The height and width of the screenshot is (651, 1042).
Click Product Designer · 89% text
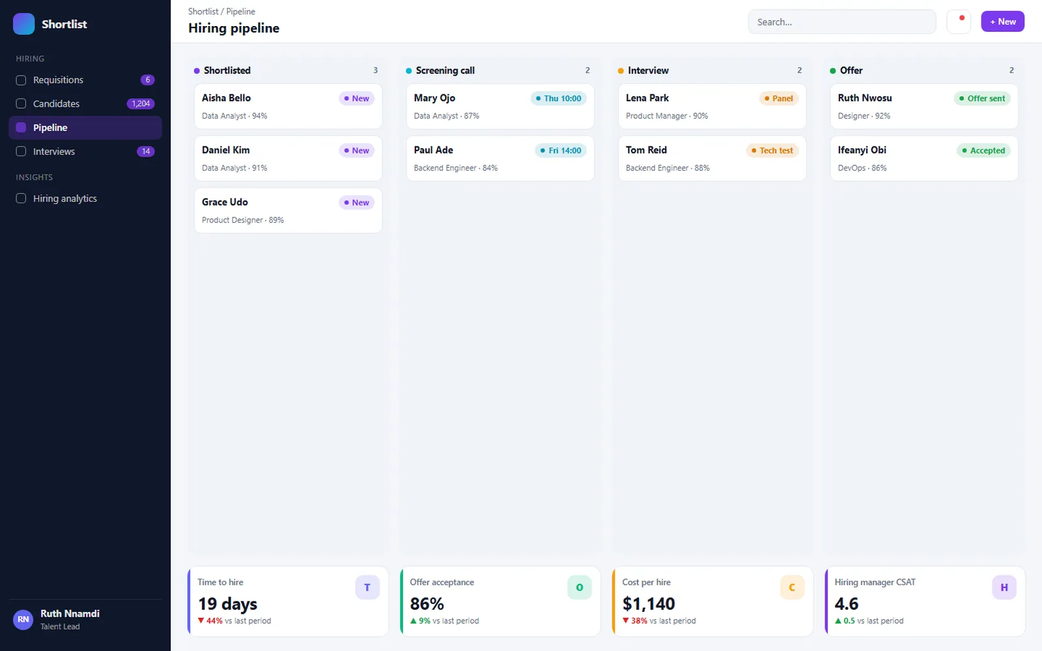pos(243,220)
